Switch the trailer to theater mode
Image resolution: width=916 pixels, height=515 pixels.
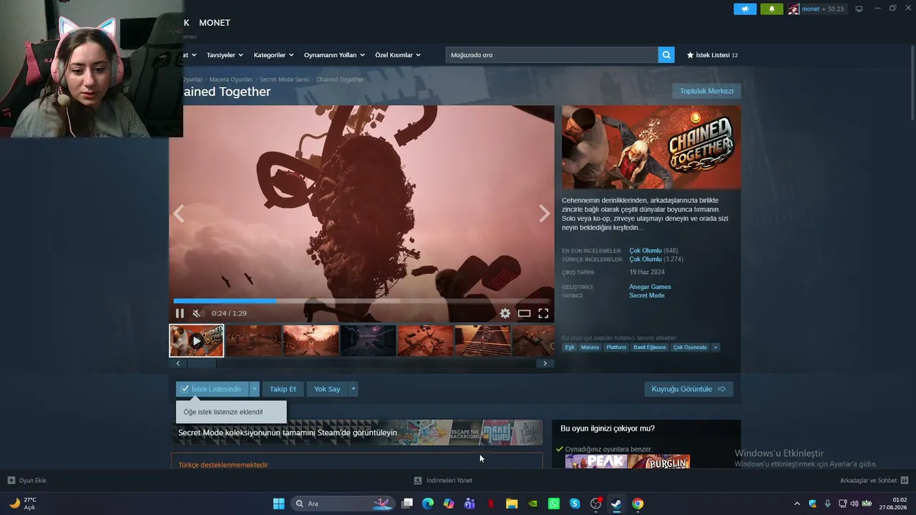tap(525, 313)
